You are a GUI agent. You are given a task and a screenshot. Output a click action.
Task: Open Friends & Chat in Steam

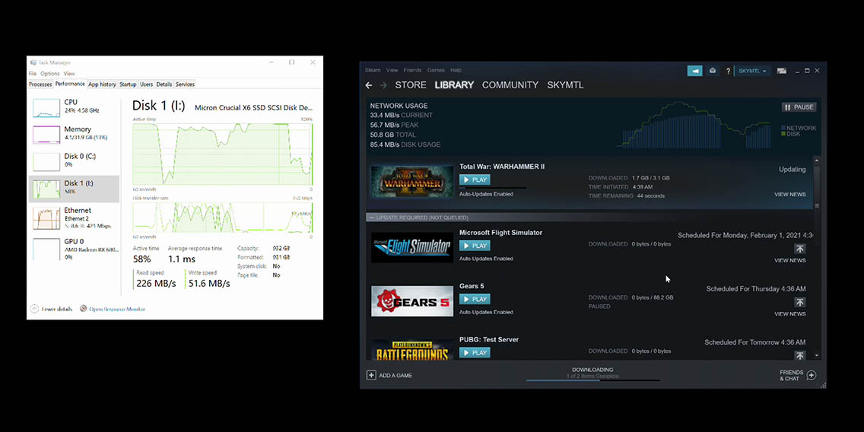click(797, 375)
